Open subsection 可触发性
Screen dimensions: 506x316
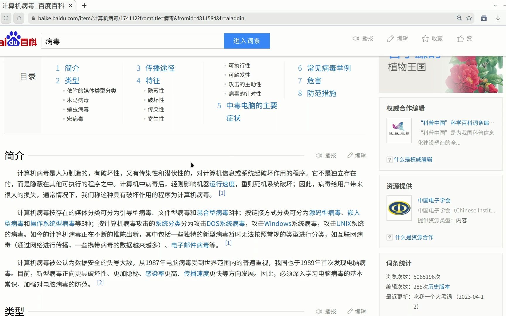(x=240, y=75)
